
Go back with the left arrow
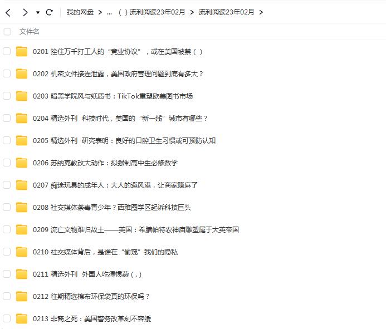coord(8,12)
